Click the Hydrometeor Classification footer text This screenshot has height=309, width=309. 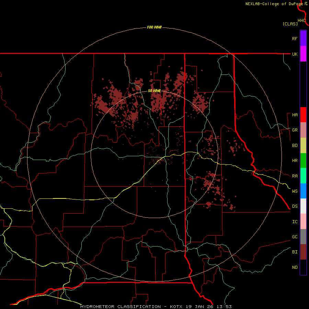(x=121, y=307)
